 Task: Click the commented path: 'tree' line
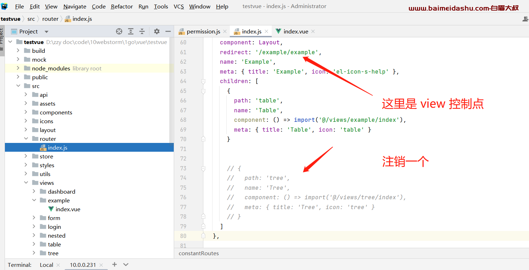coord(258,178)
